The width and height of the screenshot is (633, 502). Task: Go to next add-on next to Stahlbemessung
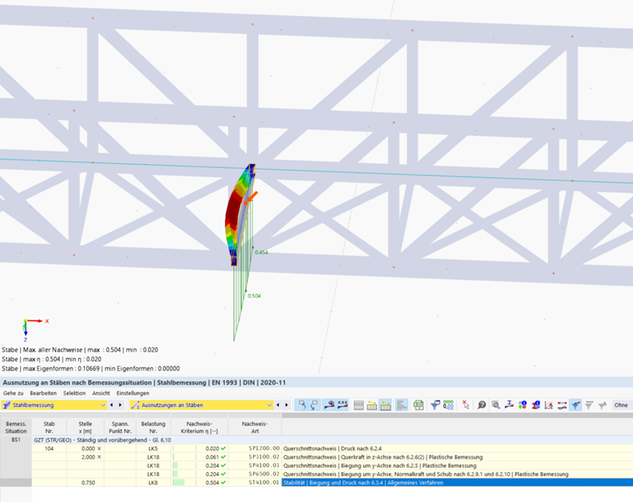[x=120, y=405]
